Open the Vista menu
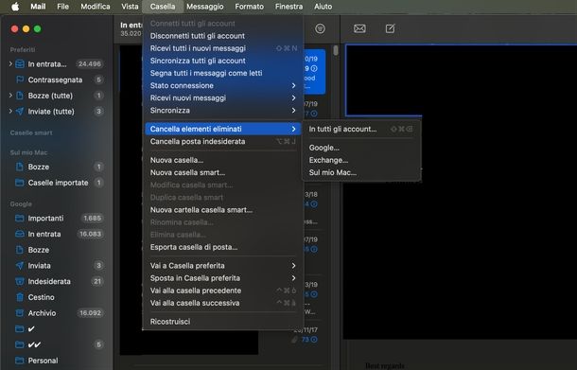The height and width of the screenshot is (370, 577). 130,7
